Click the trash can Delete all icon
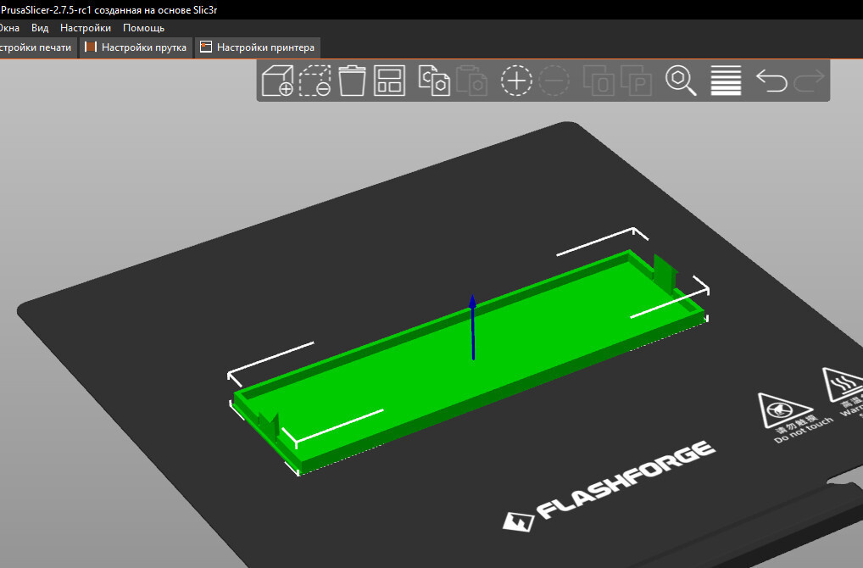The width and height of the screenshot is (863, 568). (x=352, y=81)
